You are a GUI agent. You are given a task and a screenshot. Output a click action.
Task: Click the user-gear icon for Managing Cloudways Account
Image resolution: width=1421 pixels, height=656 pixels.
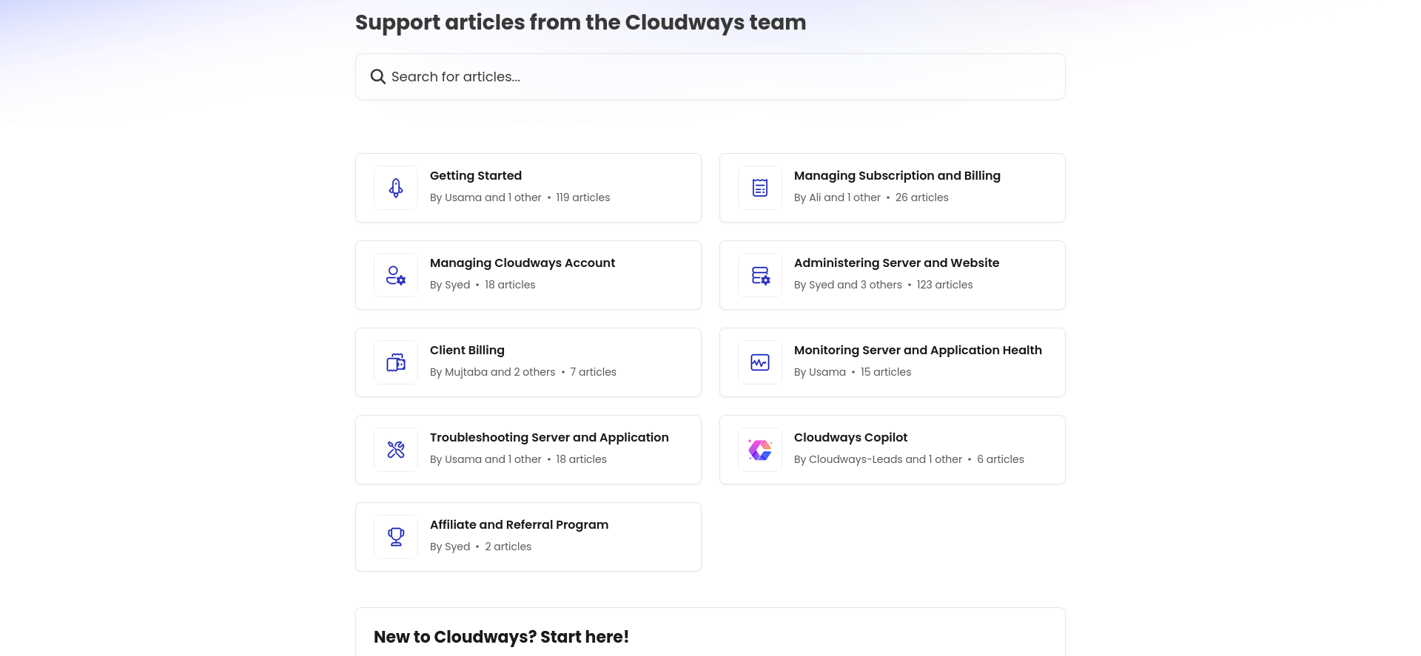396,275
